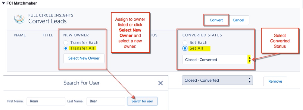This screenshot has width=303, height=110.
Task: Click the Convert Leads page title
Action: [x=47, y=21]
